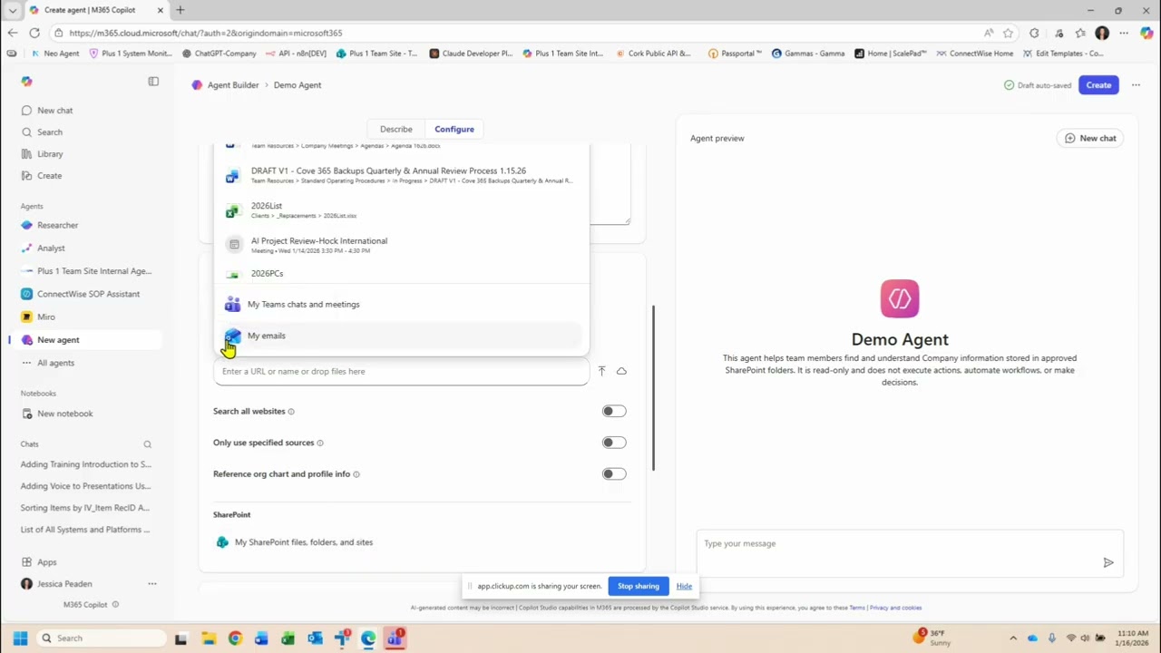The image size is (1161, 653).
Task: Click the upload arrow icon
Action: [601, 371]
